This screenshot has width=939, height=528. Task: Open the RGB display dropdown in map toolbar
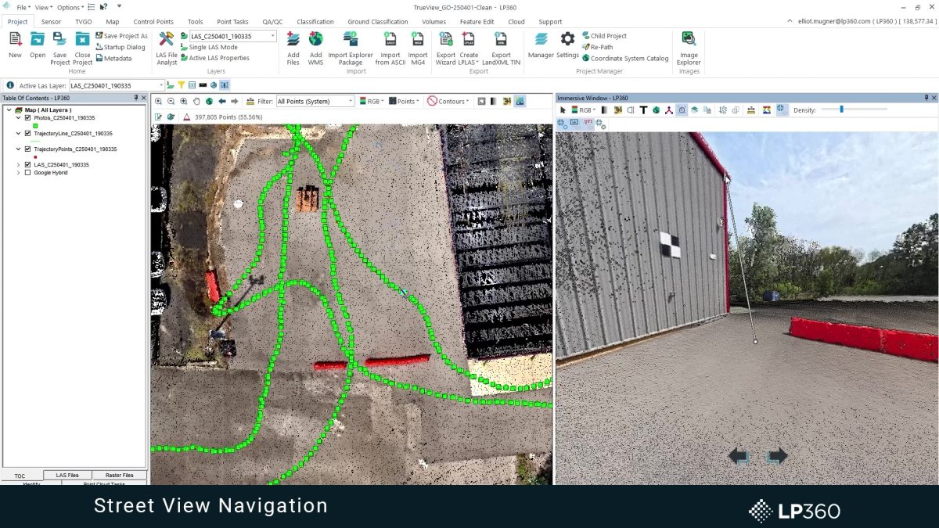click(372, 101)
